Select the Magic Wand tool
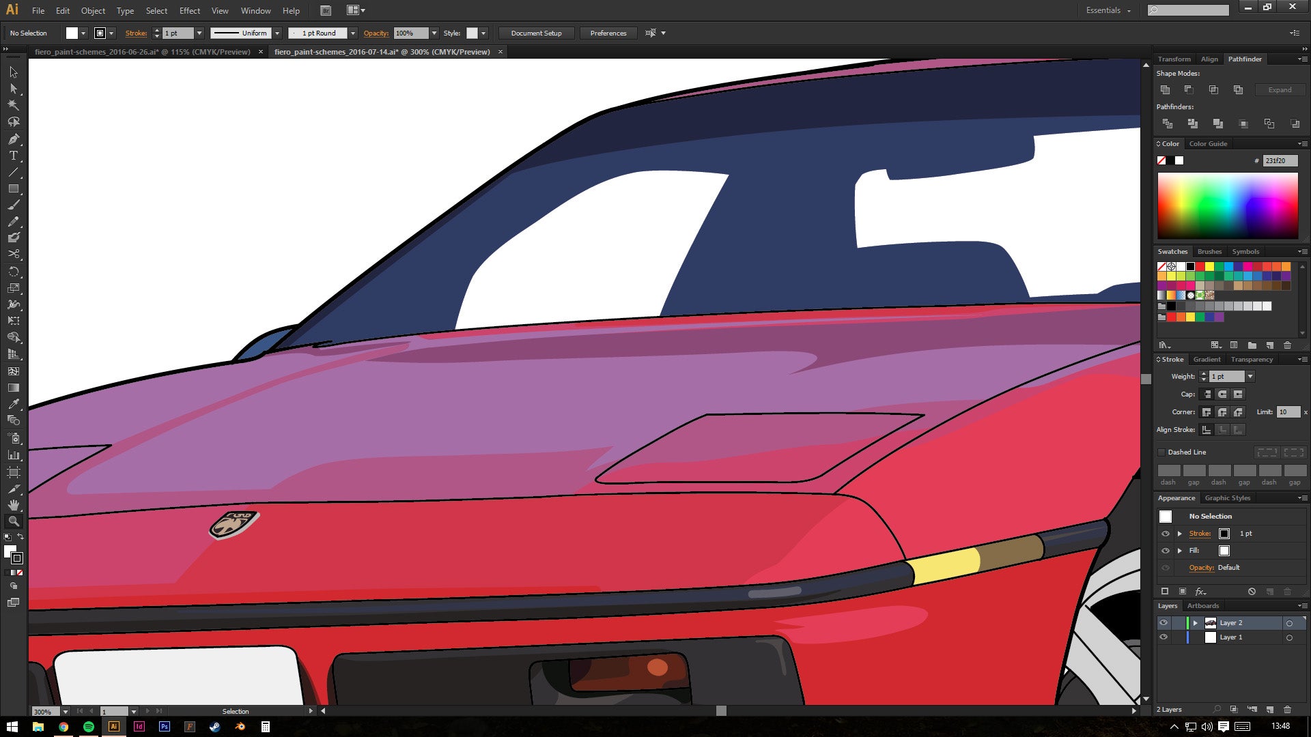Viewport: 1311px width, 737px height. tap(14, 105)
